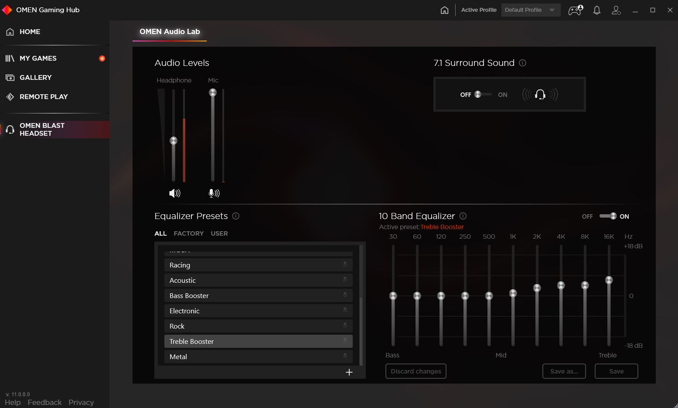Show ALL equalizer presets

(160, 233)
